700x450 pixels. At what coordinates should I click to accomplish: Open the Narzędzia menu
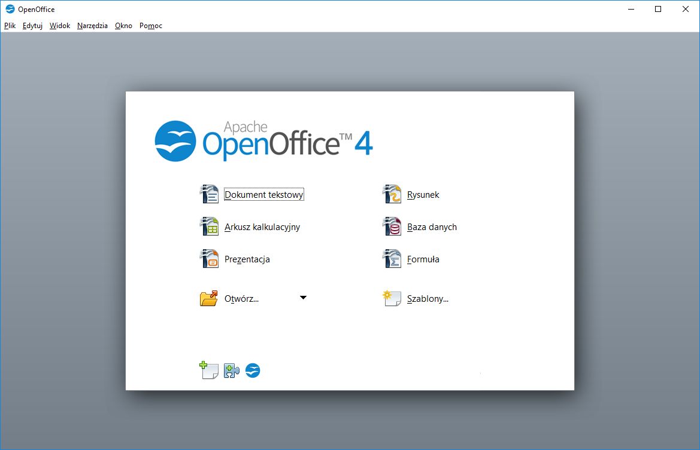[92, 26]
